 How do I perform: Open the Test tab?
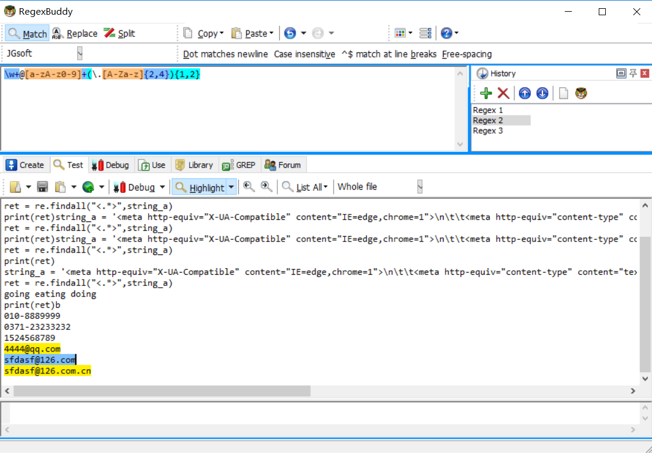pyautogui.click(x=69, y=165)
